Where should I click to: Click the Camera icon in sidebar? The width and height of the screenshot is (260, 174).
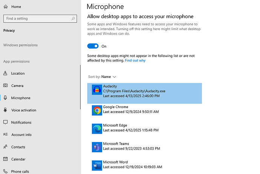(5, 85)
